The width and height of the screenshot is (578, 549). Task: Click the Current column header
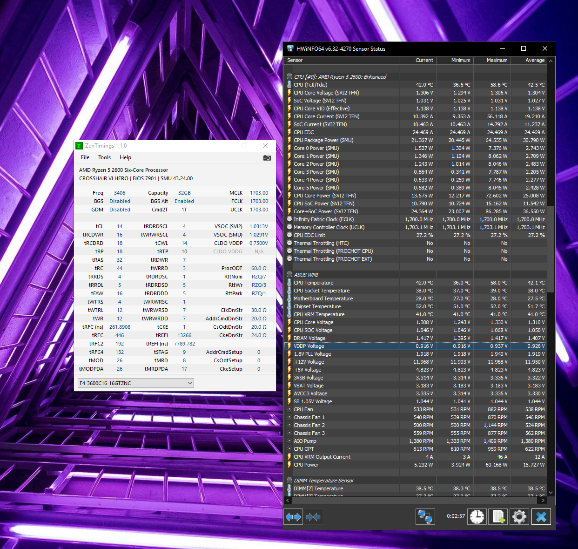click(418, 60)
